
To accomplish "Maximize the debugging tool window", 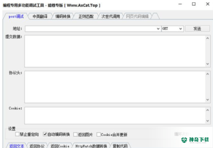I will 194,4.
